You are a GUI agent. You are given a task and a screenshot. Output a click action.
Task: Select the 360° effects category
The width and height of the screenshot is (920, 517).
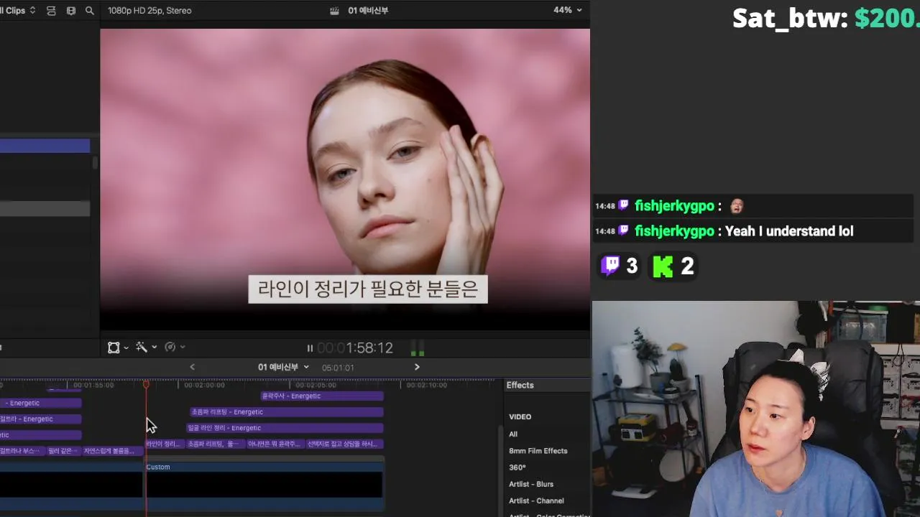(517, 467)
